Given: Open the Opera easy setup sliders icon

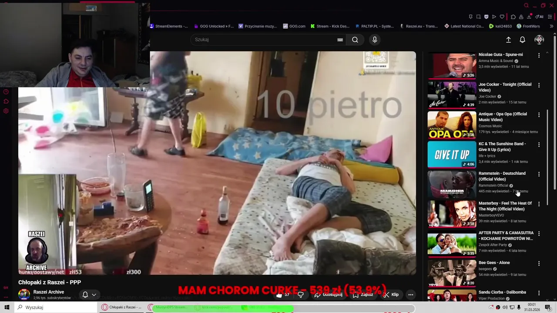Looking at the screenshot, I should tap(550, 17).
